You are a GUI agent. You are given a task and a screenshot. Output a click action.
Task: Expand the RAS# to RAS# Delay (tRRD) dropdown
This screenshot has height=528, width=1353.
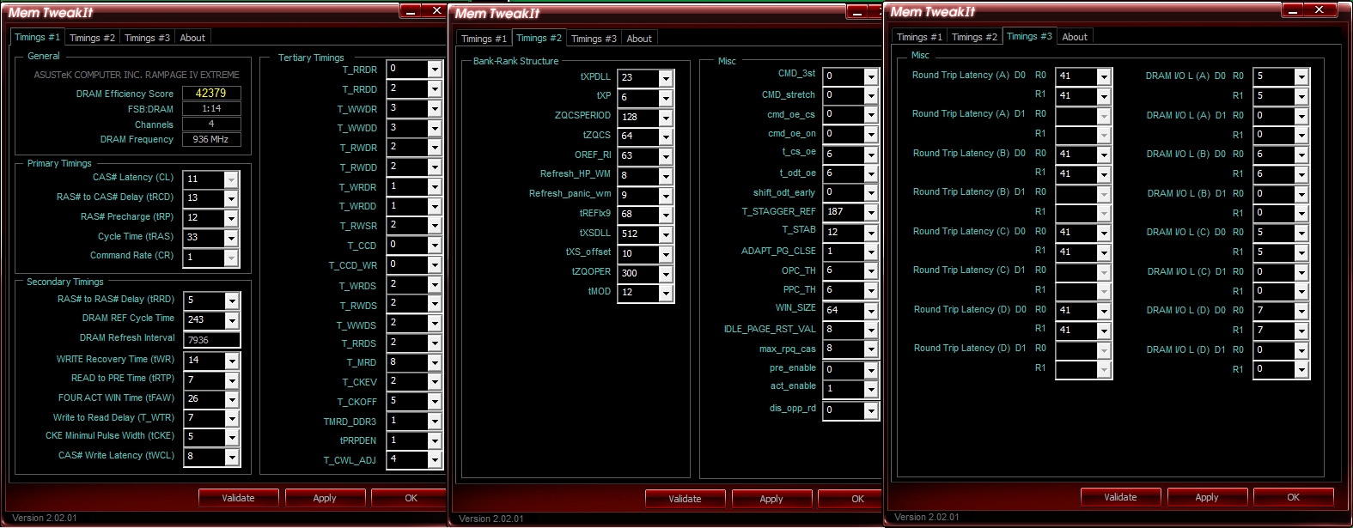tap(231, 300)
